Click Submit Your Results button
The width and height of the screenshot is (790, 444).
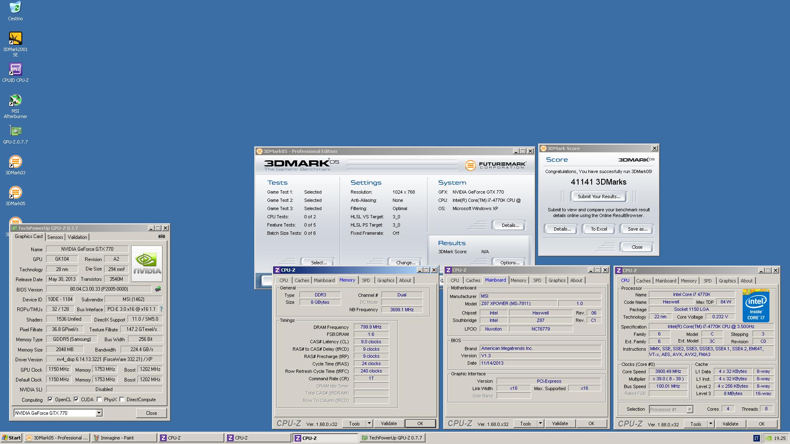(x=599, y=197)
